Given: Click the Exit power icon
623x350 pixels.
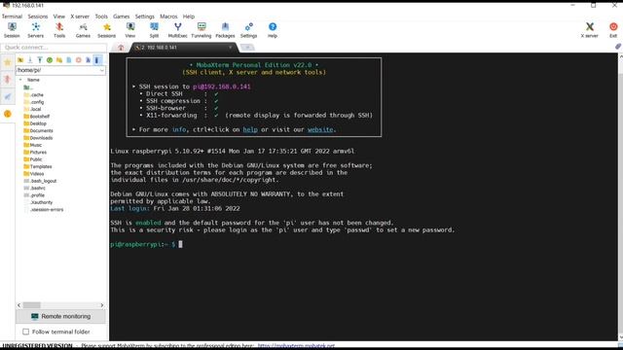Looking at the screenshot, I should tap(613, 30).
